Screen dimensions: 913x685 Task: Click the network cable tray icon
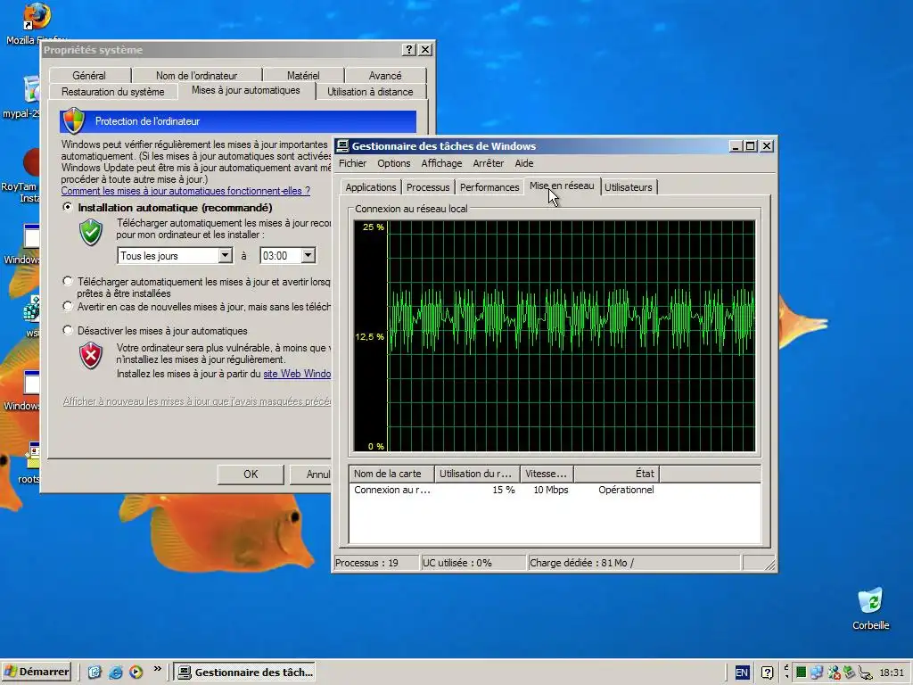(x=865, y=673)
